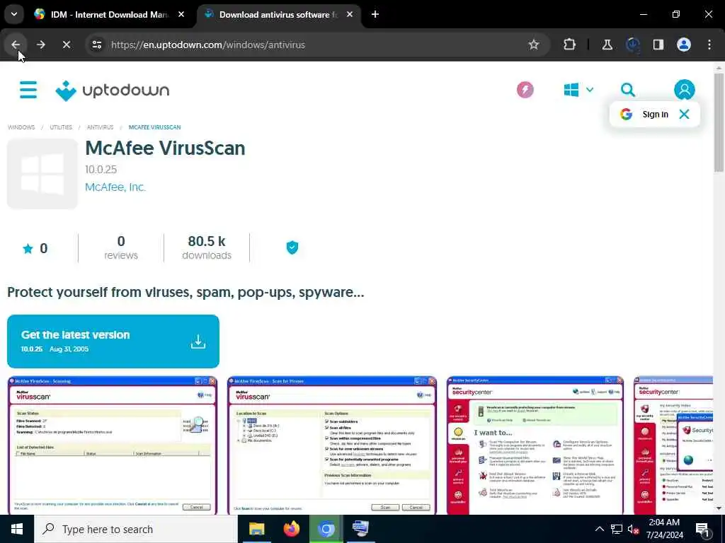The height and width of the screenshot is (543, 725).
Task: Open the Windows platform selector dropdown
Action: click(x=578, y=90)
